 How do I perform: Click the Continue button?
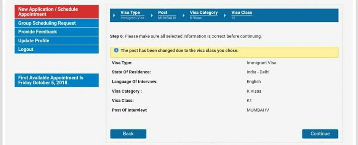click(x=320, y=134)
